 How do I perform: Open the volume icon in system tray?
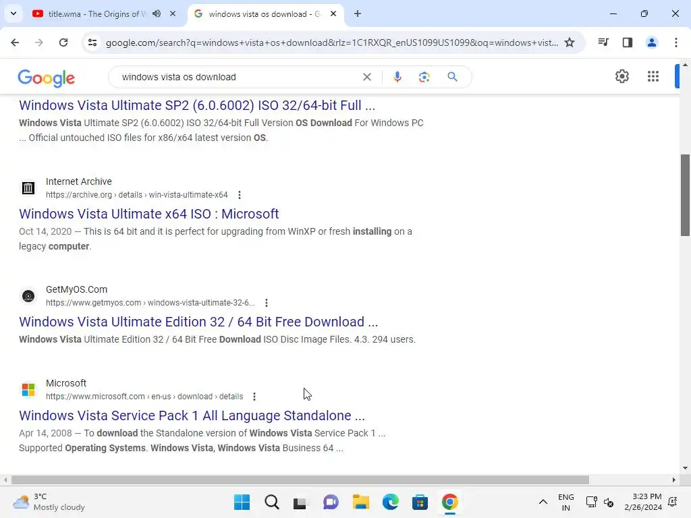[609, 502]
